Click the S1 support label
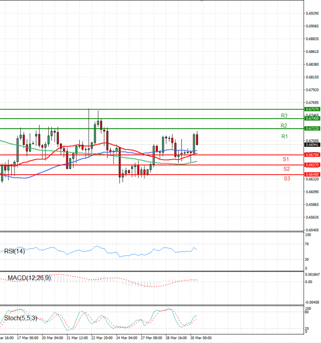The image size is (321, 343). 287,160
